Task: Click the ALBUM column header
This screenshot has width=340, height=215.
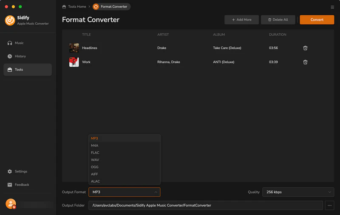Action: pyautogui.click(x=219, y=34)
